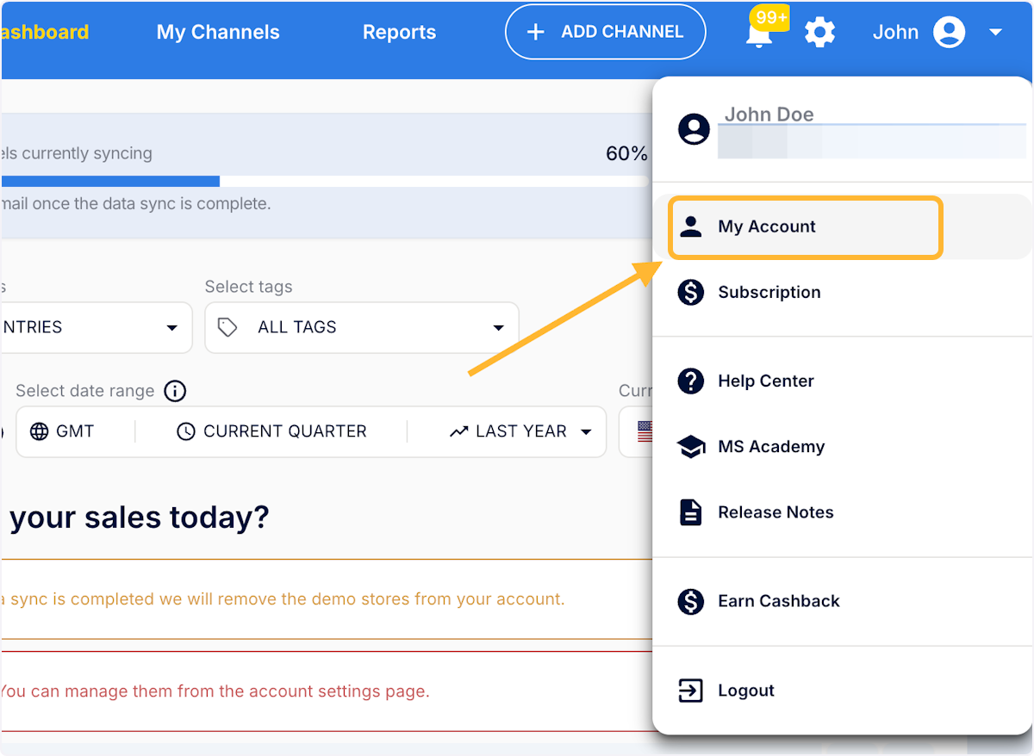Click the plus icon in Add Channel
The width and height of the screenshot is (1034, 756).
(536, 32)
